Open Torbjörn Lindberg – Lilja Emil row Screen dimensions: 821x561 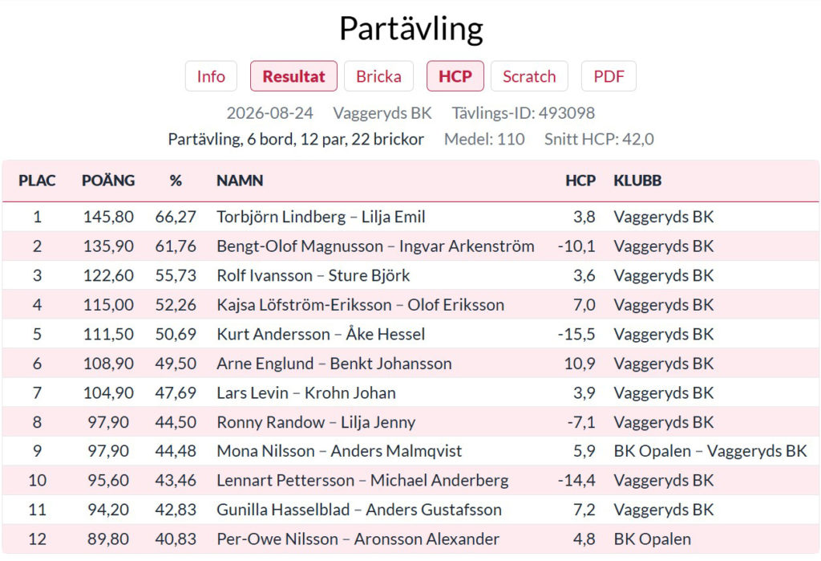pyautogui.click(x=410, y=217)
